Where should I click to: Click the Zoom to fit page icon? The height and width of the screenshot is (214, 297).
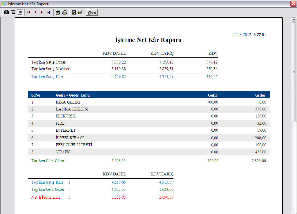click(6, 12)
